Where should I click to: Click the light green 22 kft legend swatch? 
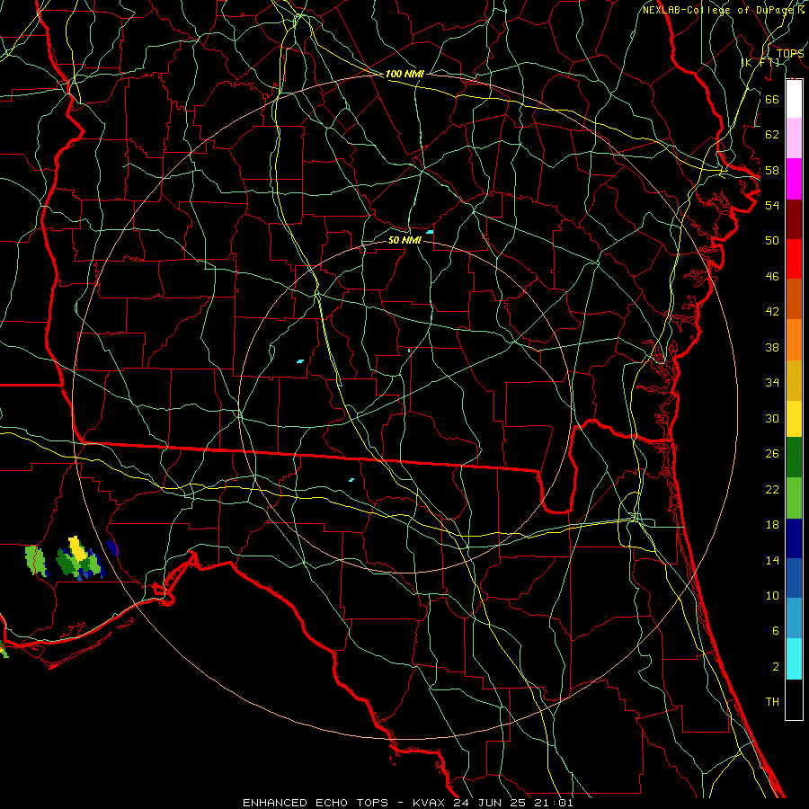pyautogui.click(x=794, y=498)
